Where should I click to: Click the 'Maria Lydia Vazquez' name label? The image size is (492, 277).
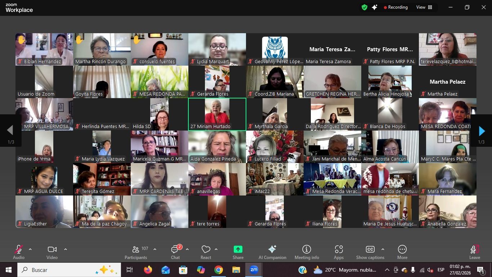tap(103, 159)
